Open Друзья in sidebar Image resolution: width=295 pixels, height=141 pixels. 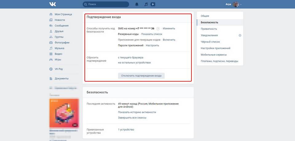coord(59,31)
